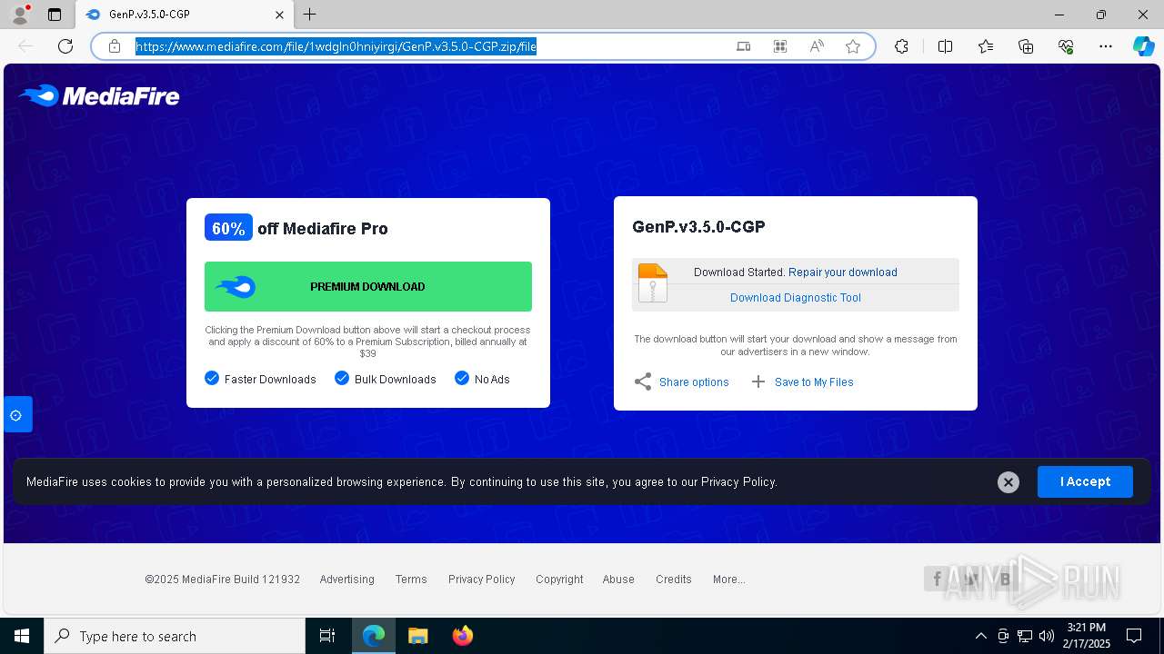This screenshot has width=1164, height=654.
Task: Open the Terms footer link
Action: click(x=411, y=580)
